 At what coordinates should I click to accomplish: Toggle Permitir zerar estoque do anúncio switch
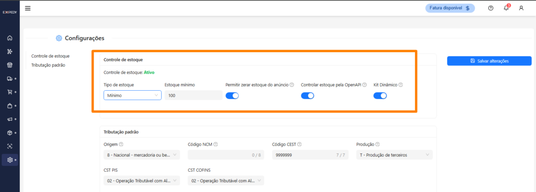pyautogui.click(x=232, y=95)
